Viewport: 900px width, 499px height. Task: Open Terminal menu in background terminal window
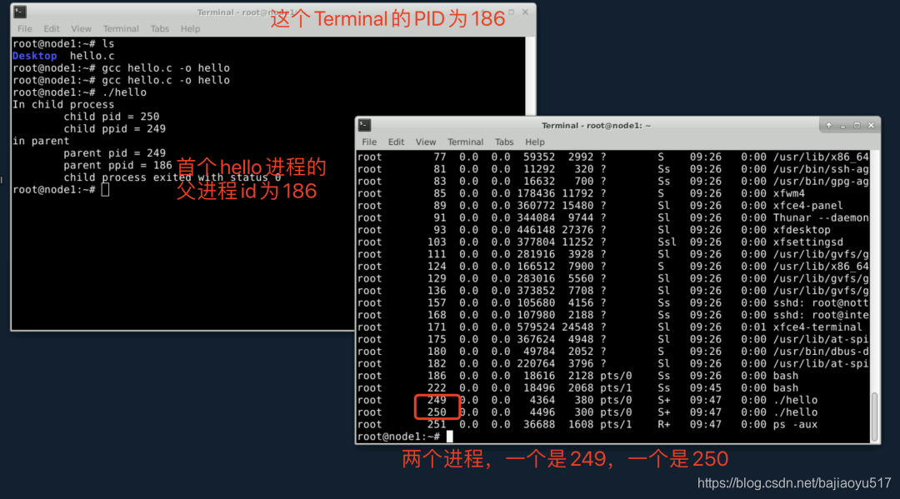tap(121, 28)
